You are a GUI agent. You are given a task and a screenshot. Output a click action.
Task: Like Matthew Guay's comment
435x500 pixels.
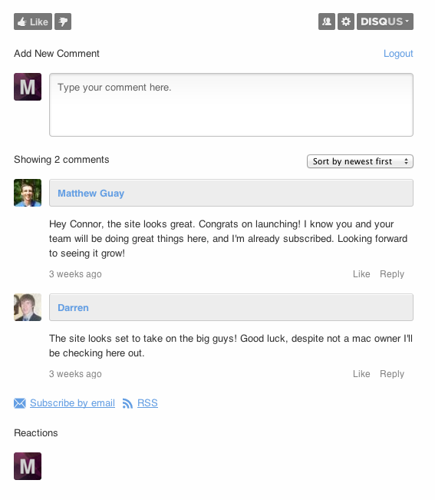(361, 274)
